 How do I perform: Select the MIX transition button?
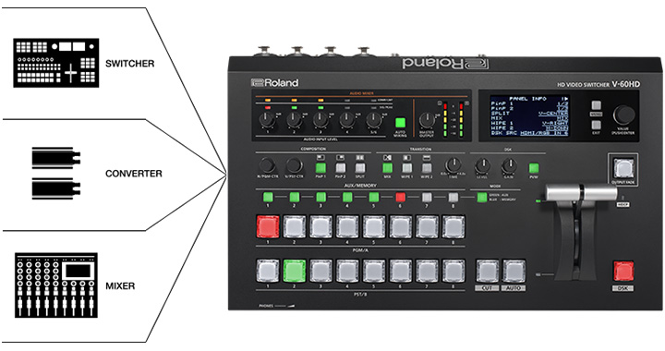tap(387, 168)
